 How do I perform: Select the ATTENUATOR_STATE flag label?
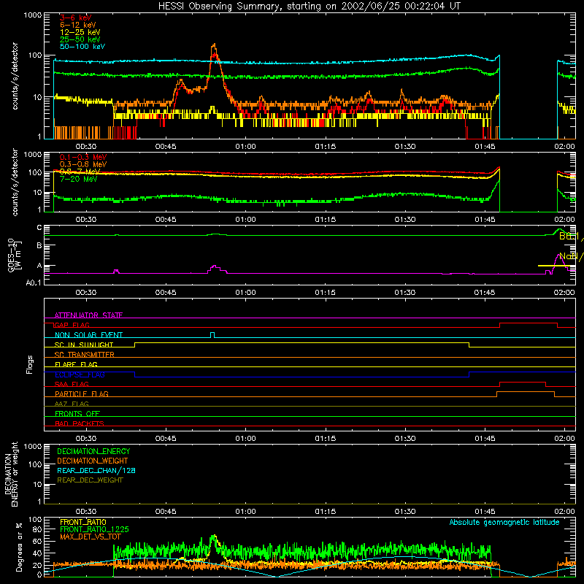[88, 315]
